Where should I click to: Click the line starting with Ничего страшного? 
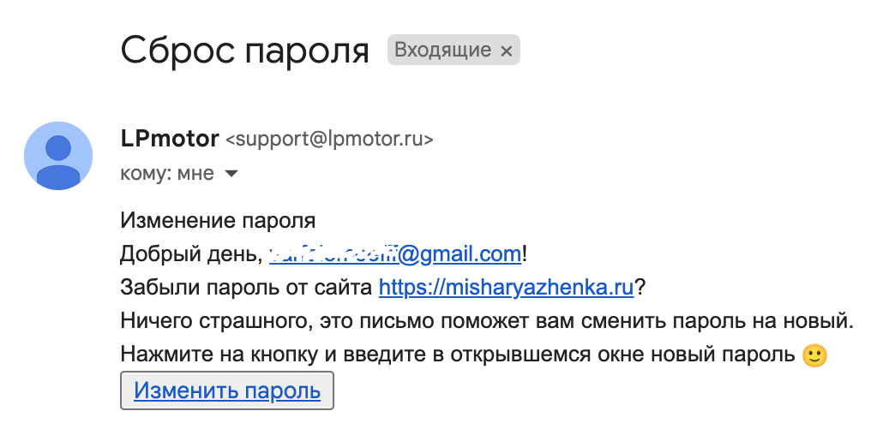tap(487, 321)
